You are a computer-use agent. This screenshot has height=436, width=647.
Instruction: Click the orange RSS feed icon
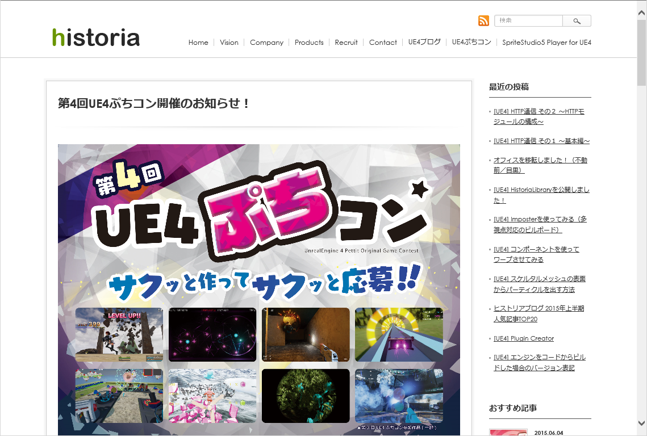(483, 20)
